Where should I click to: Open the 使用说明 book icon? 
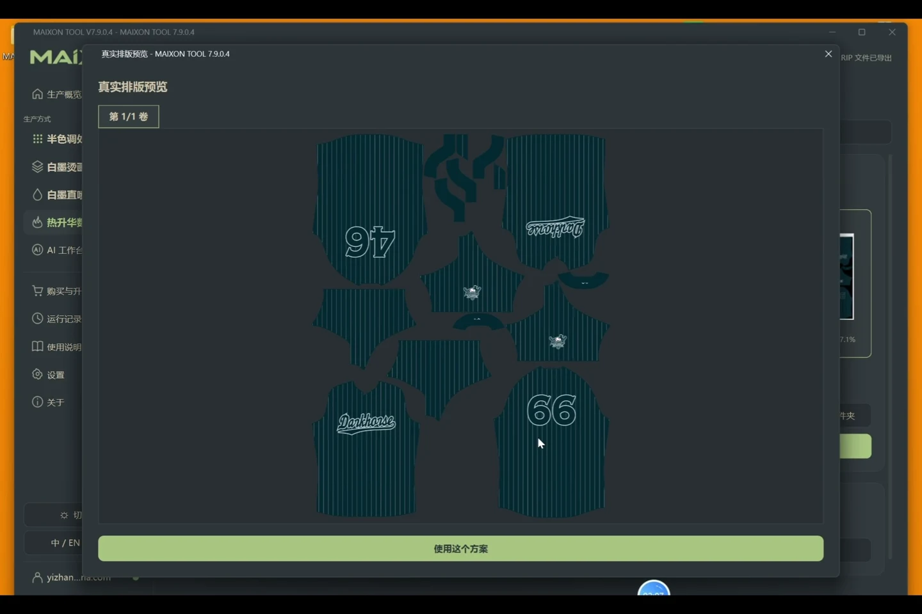click(37, 346)
